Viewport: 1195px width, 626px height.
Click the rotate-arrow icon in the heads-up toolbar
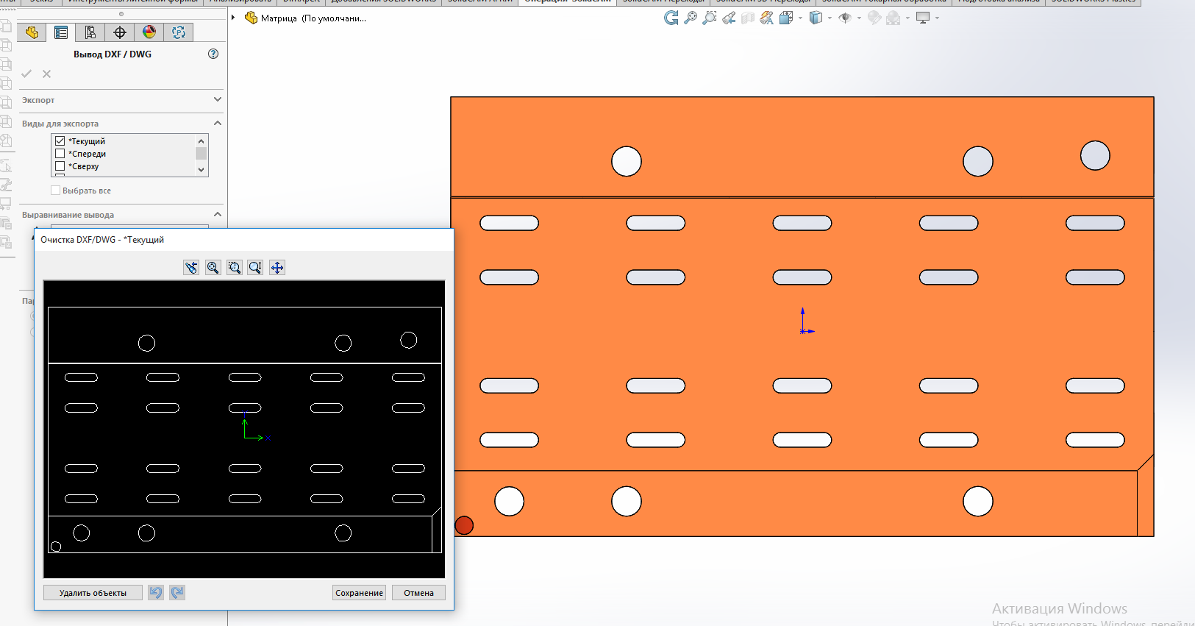pyautogui.click(x=671, y=18)
